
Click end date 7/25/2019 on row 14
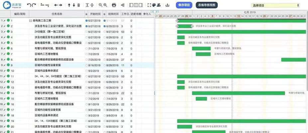point(112,93)
